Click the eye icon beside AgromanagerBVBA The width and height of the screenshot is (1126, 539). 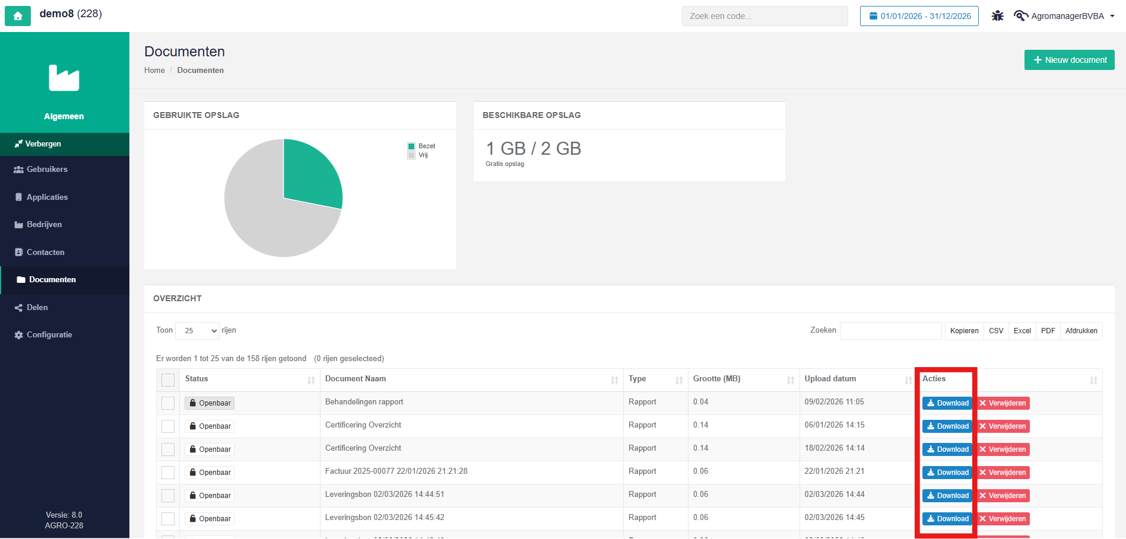tap(1020, 16)
